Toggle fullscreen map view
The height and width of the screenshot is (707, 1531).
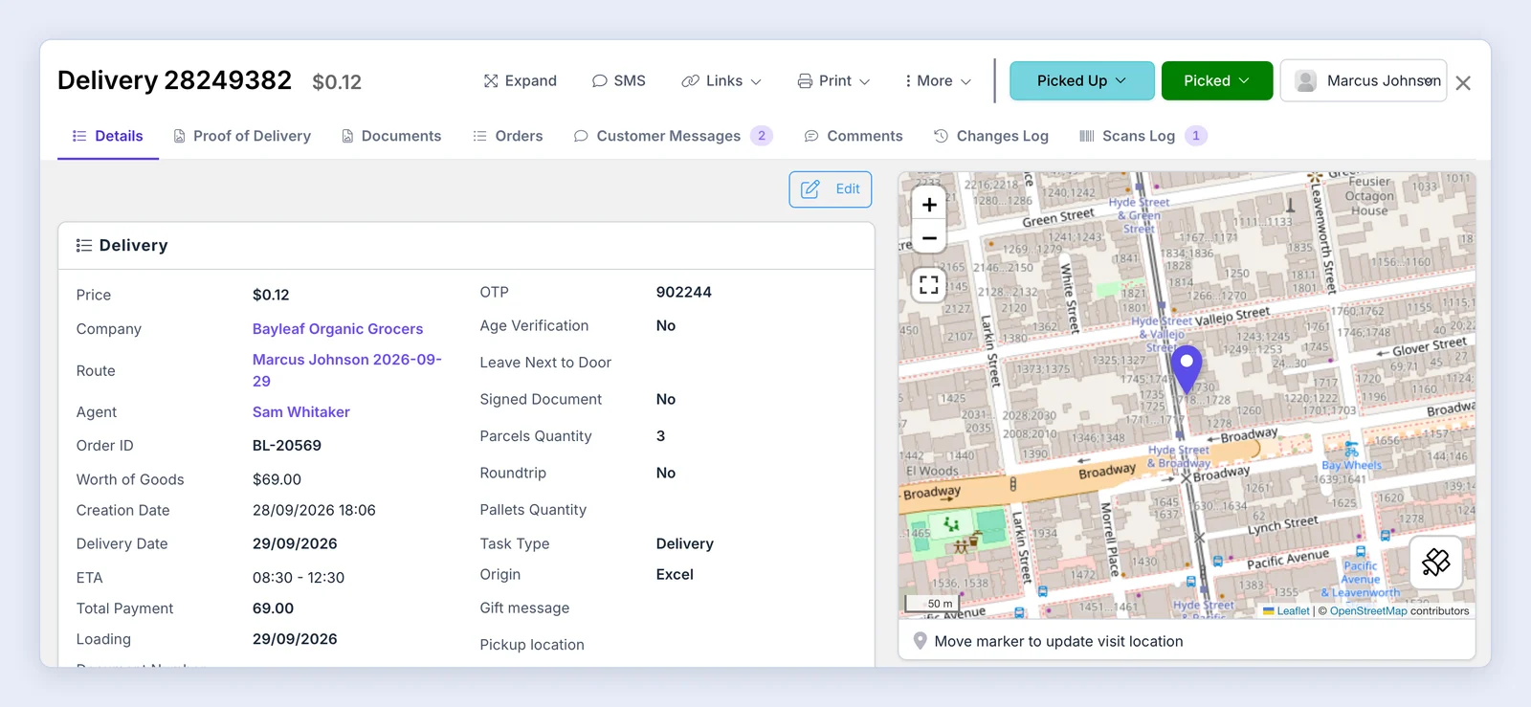pos(928,284)
